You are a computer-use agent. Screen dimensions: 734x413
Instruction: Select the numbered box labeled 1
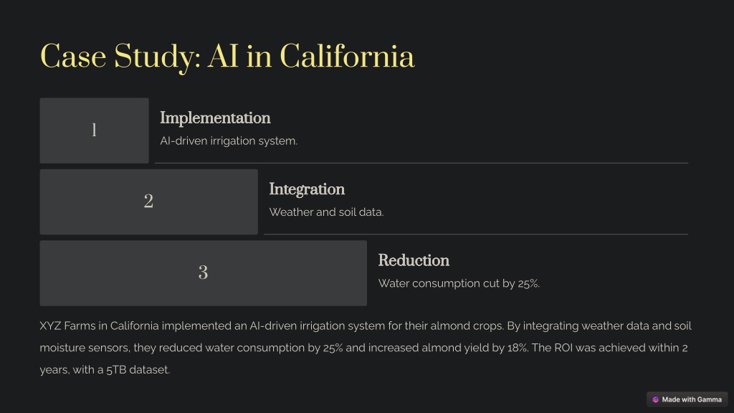point(94,130)
